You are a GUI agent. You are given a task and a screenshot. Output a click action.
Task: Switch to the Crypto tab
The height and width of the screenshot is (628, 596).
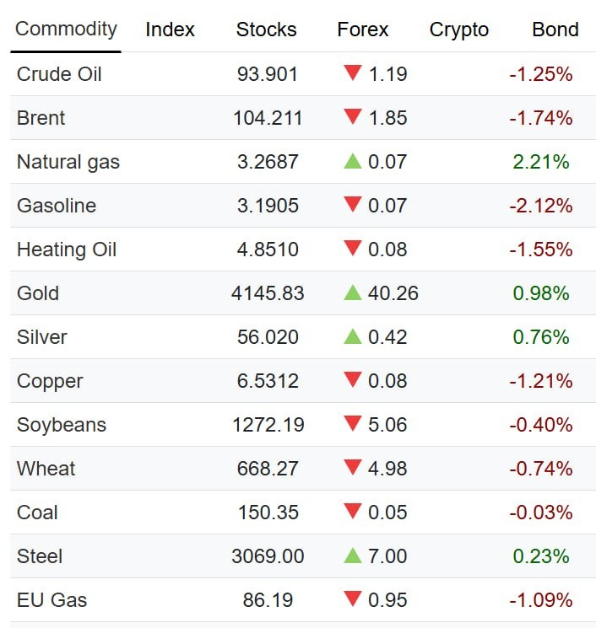[459, 30]
